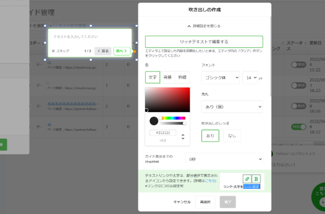Click キャンセル in the dialog footer

point(182,202)
